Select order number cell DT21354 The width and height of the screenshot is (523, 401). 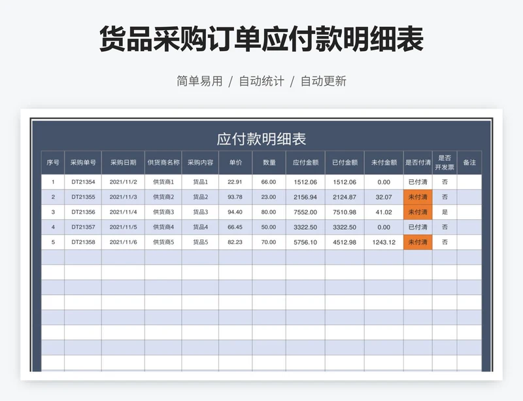[x=83, y=182]
